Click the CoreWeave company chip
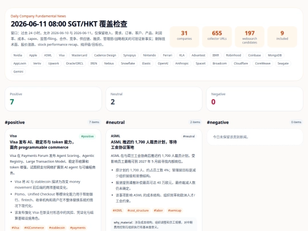This screenshot has height=231, width=308. (263, 63)
